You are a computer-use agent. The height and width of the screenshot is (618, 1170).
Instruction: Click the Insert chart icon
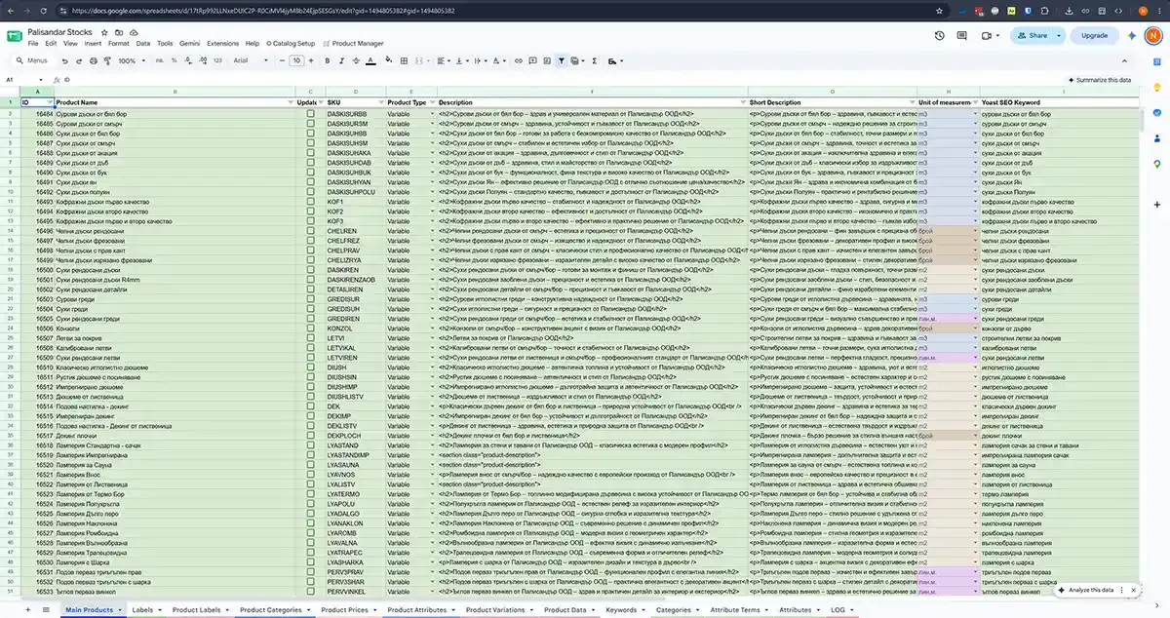click(x=547, y=60)
